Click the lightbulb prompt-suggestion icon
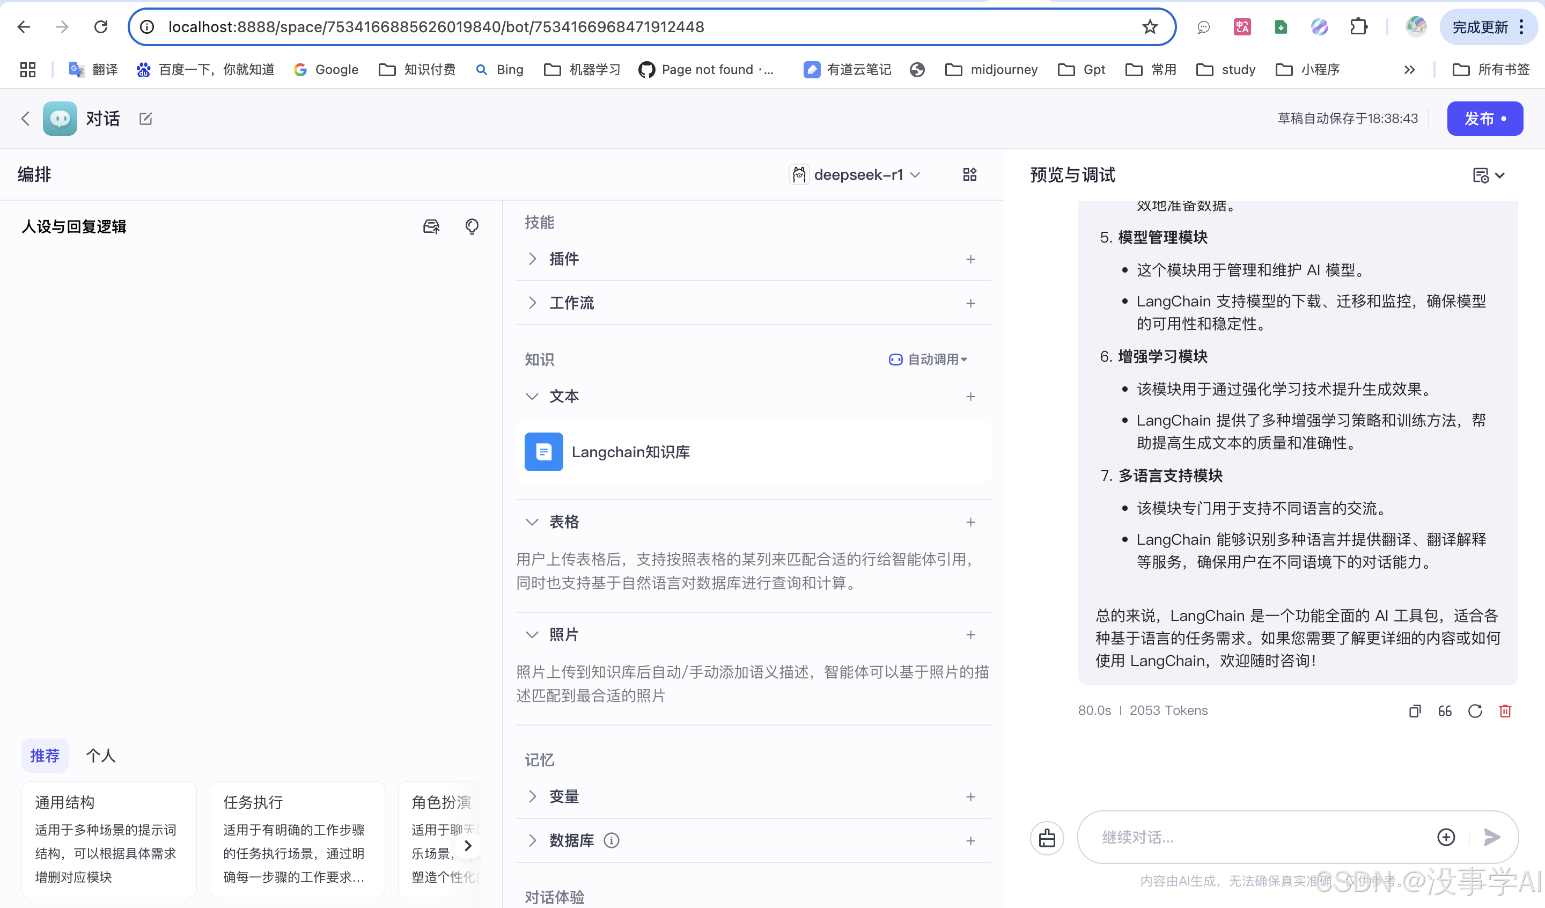This screenshot has width=1545, height=908. (471, 226)
